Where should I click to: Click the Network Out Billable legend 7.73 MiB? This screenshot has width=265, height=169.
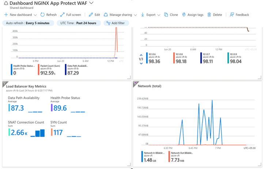(x=177, y=160)
